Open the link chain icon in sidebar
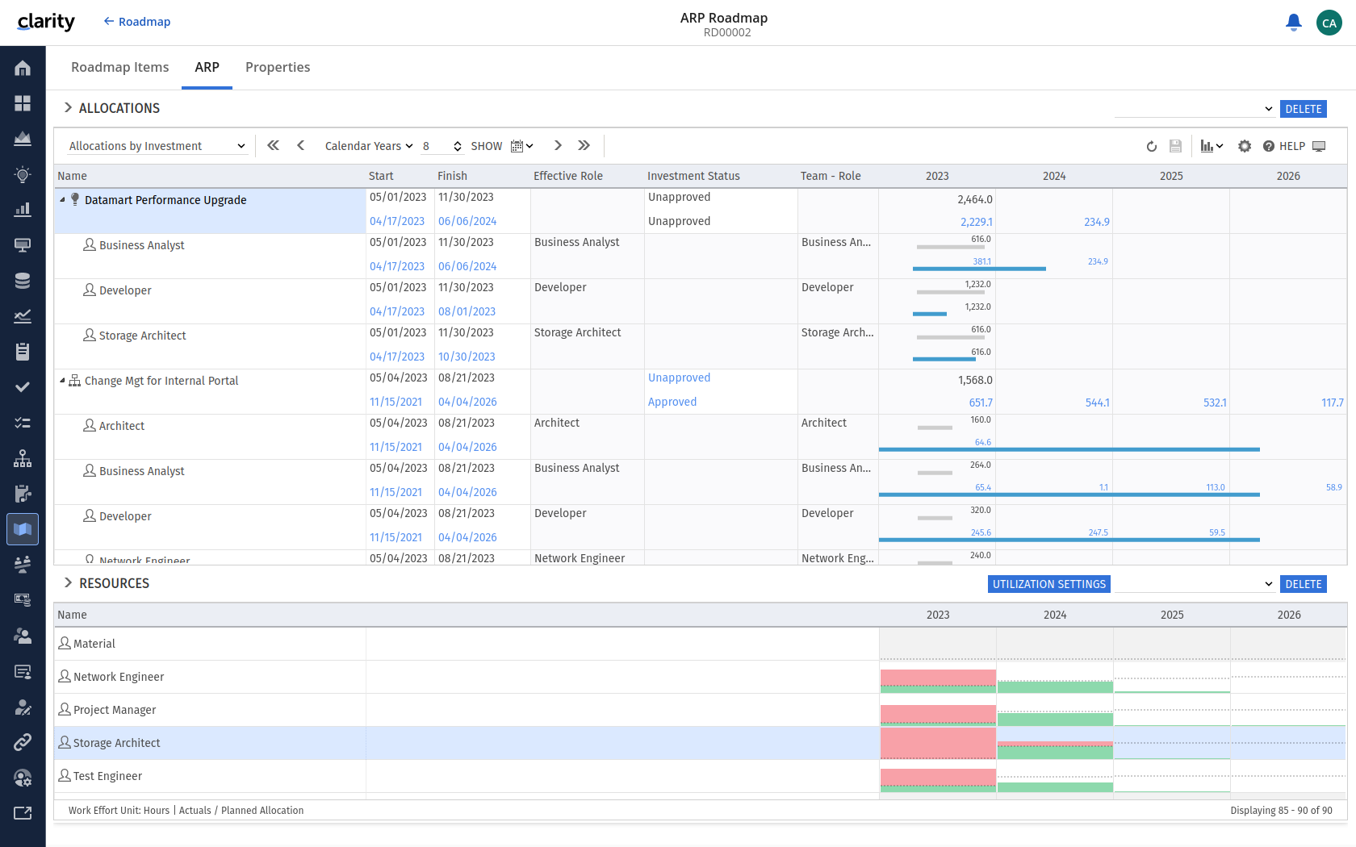The height and width of the screenshot is (847, 1356). coord(23,742)
